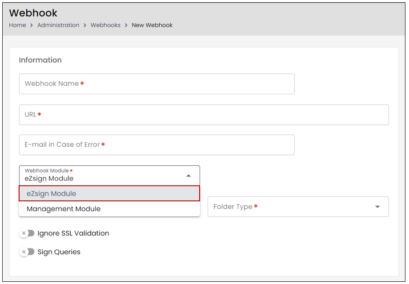Viewport: 409px width, 284px height.
Task: Click the chevron after Administration breadcrumb
Action: tap(85, 25)
